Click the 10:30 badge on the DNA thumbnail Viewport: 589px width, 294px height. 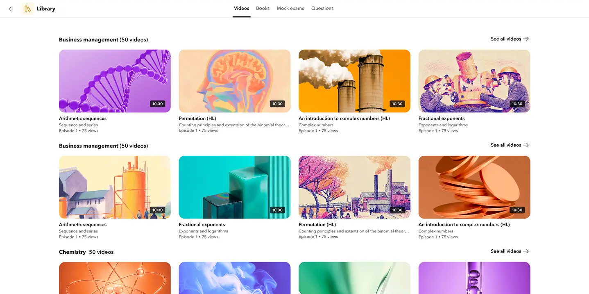click(158, 104)
